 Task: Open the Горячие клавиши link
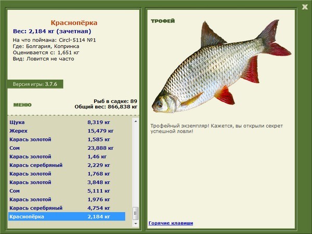point(171,223)
